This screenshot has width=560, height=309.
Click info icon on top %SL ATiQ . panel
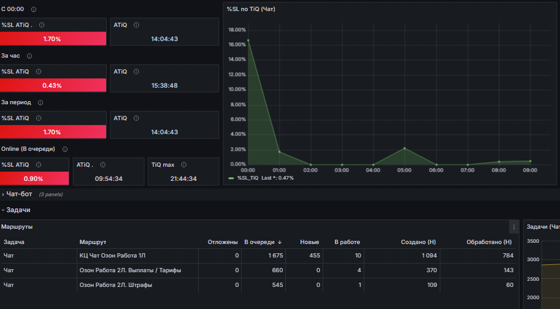[42, 25]
